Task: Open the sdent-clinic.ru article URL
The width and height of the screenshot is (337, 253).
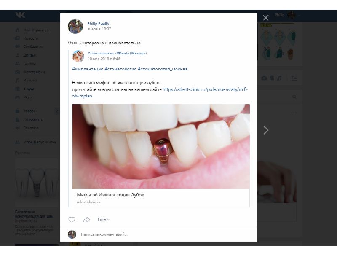Action: point(160,92)
